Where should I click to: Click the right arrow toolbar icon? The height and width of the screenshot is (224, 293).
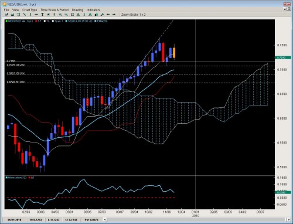(114, 15)
